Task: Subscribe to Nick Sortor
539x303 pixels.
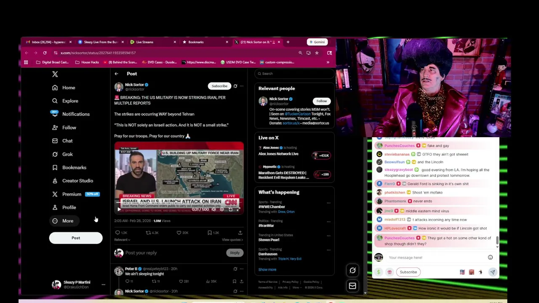Action: 219,86
